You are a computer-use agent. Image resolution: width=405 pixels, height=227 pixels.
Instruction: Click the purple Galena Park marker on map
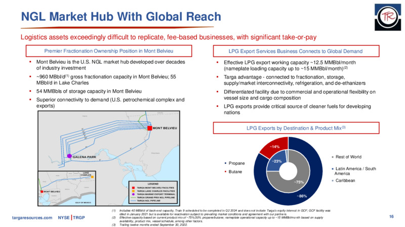[x=69, y=156]
